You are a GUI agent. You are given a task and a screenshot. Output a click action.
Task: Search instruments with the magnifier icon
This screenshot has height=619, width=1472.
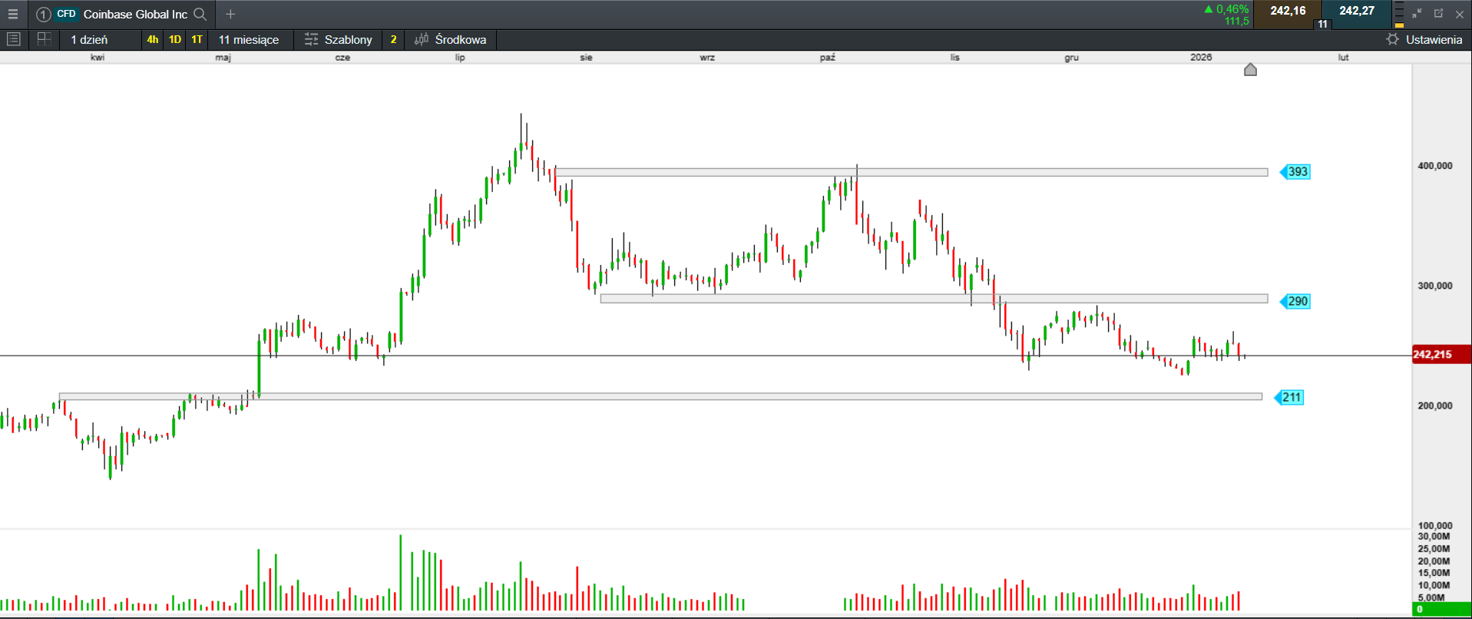pyautogui.click(x=200, y=14)
